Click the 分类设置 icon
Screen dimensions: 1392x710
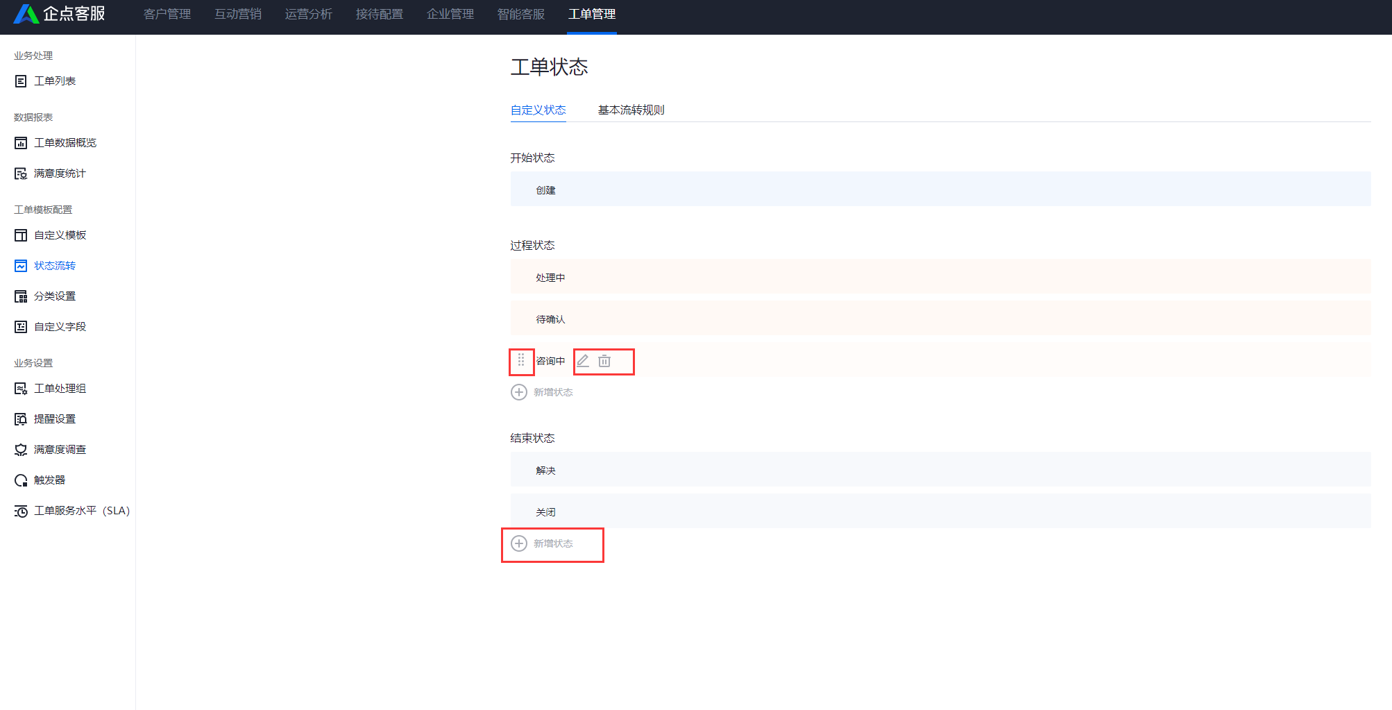[x=21, y=296]
